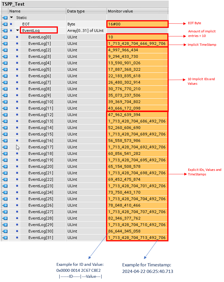Click monitor value 22_183_835_618
This screenshot has height=282, width=224.
(137, 76)
